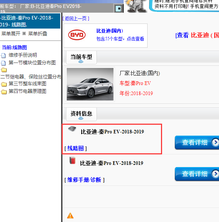Click the 秦Pro EV car photo thumbnail
The image size is (219, 222).
(x=90, y=84)
